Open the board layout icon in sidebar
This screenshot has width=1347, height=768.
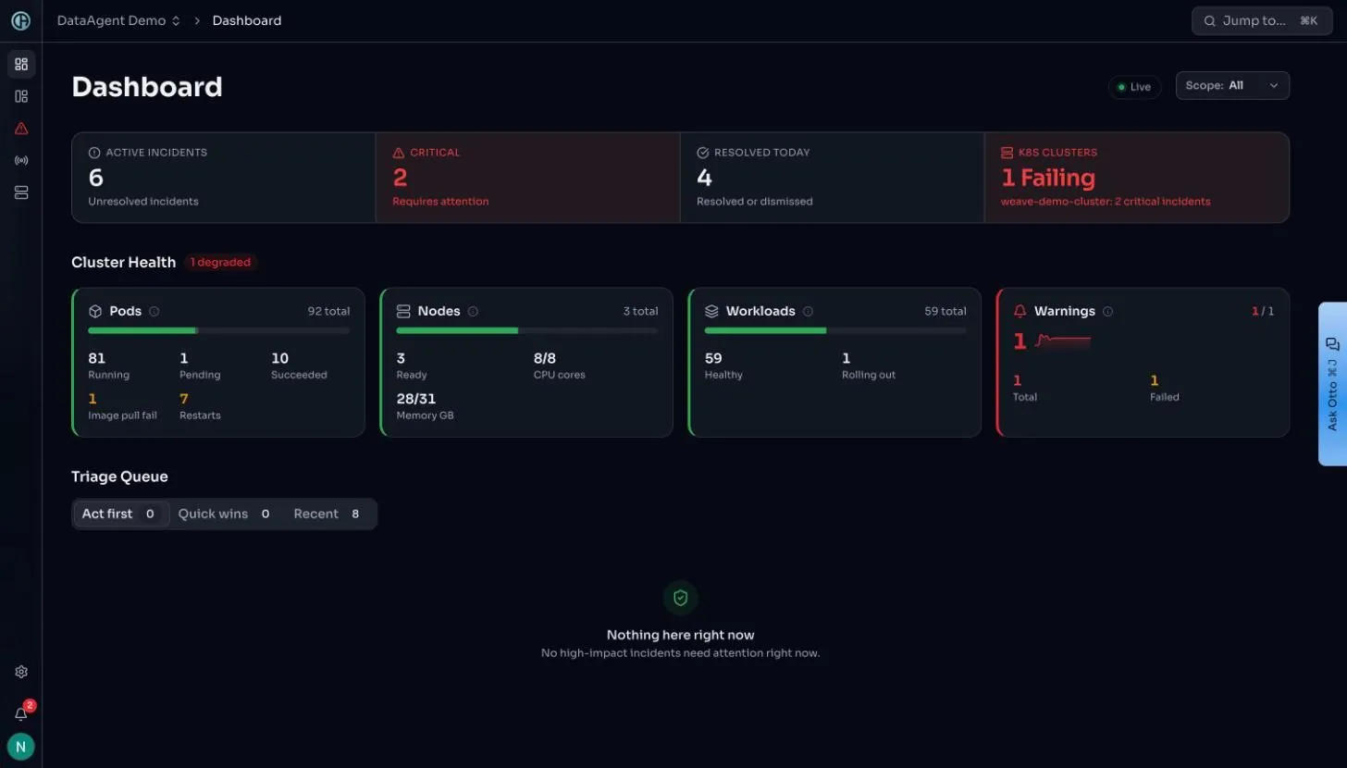tap(21, 96)
